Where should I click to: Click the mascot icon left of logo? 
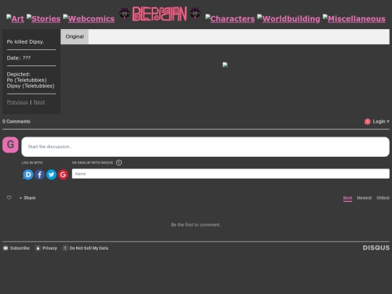(124, 14)
